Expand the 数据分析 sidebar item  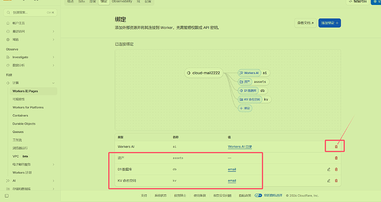point(53,65)
